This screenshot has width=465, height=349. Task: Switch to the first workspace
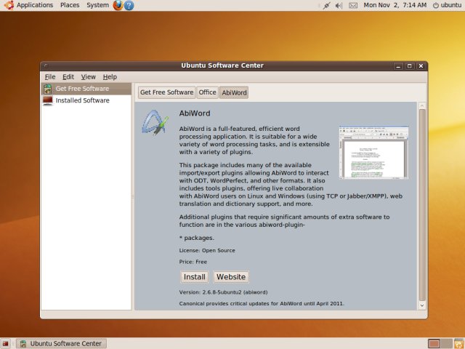pos(434,344)
